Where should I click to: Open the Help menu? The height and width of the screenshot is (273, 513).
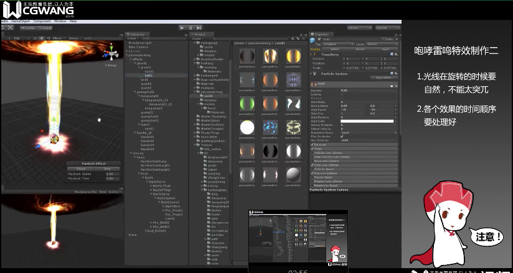click(73, 21)
